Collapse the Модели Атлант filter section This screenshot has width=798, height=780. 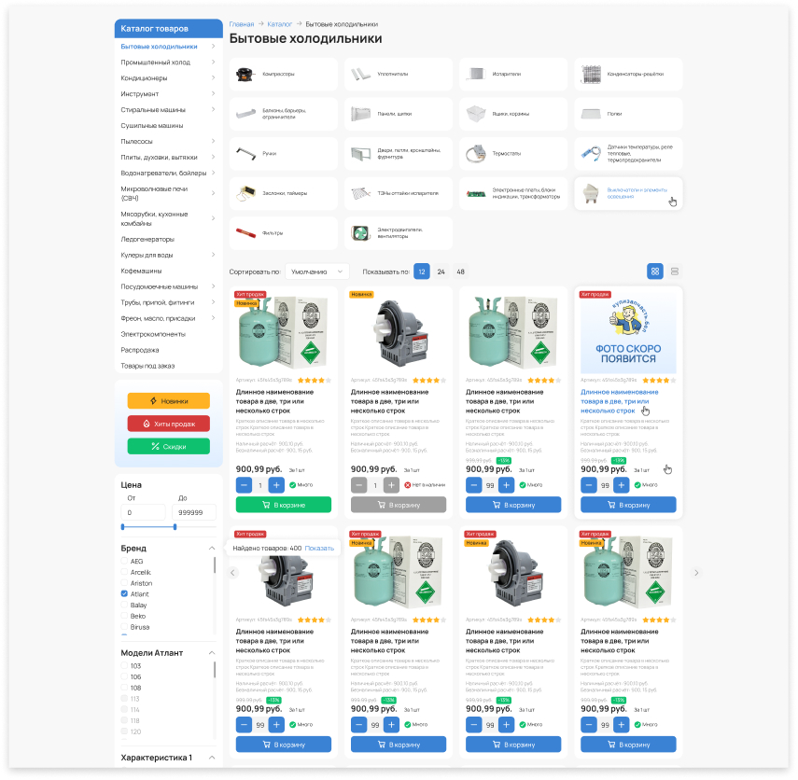[x=211, y=653]
